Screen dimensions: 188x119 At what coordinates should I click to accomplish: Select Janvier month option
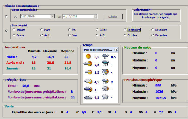19,30
